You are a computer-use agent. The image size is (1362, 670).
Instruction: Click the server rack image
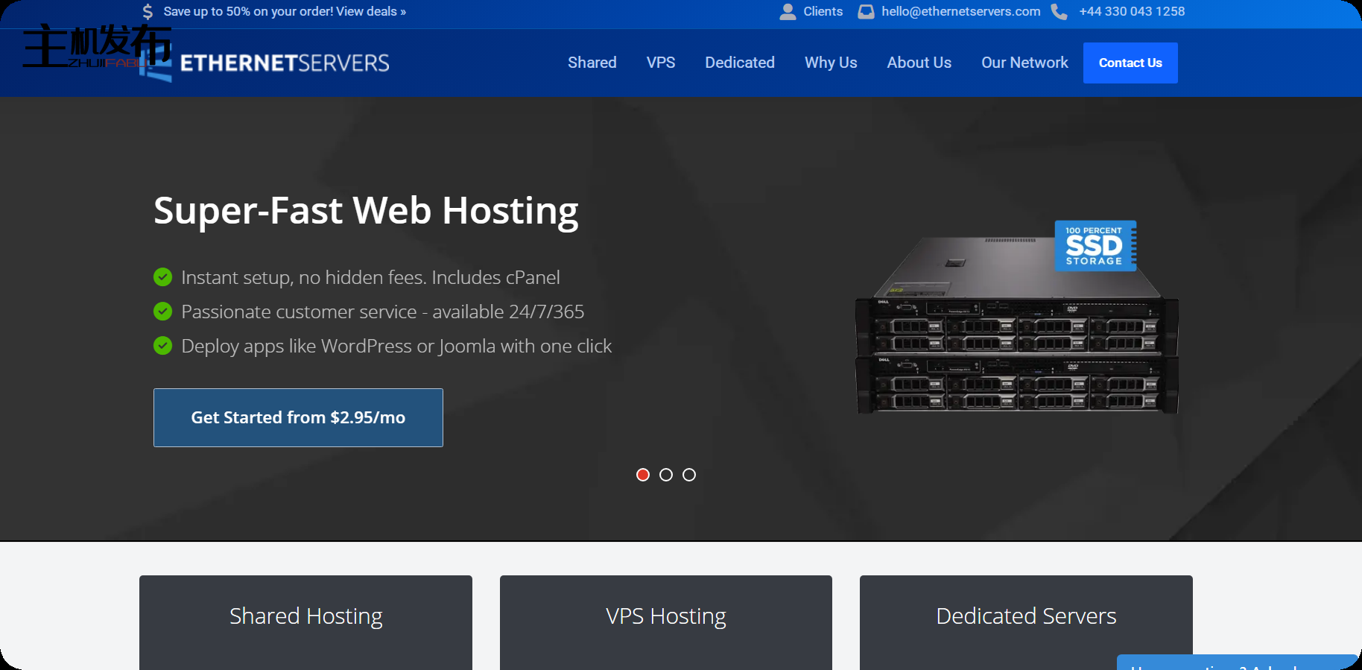(1016, 350)
